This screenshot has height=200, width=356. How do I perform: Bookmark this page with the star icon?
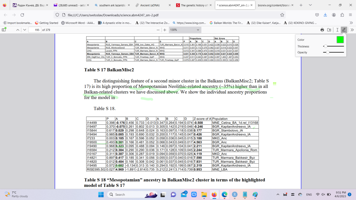tap(282, 15)
